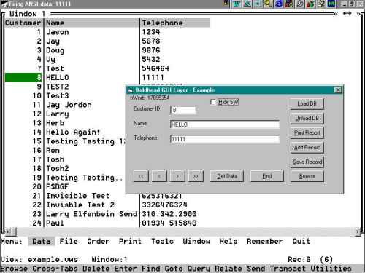The height and width of the screenshot is (273, 365).
Task: Click the Find button in the dialog
Action: pos(267,176)
